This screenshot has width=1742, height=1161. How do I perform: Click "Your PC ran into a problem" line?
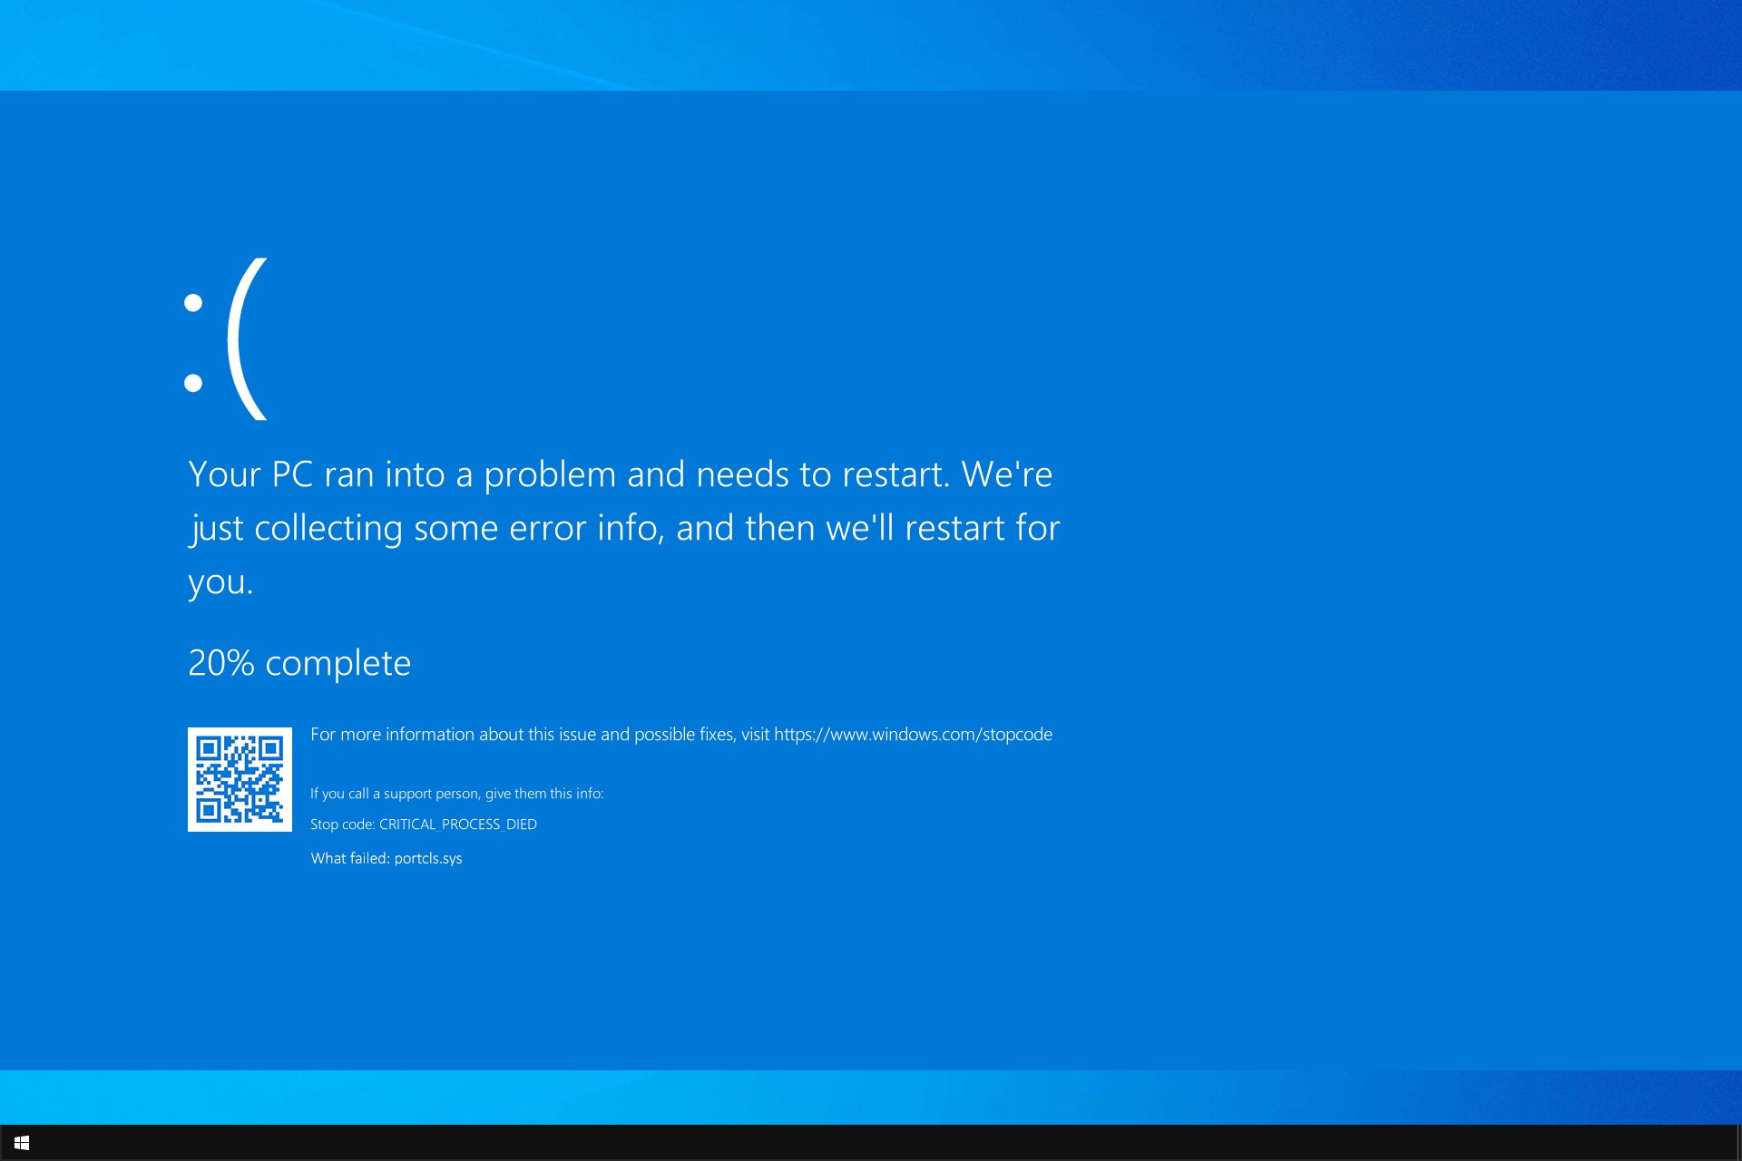620,474
